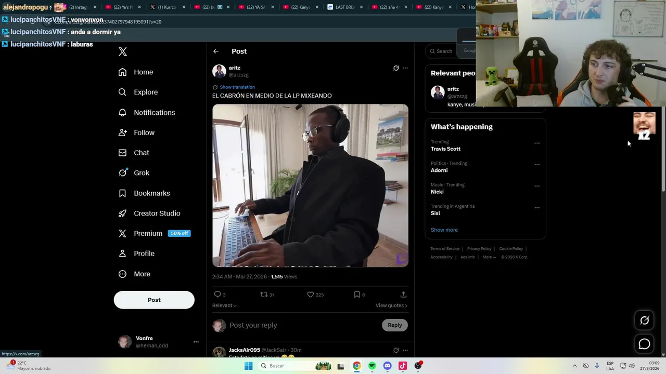
Task: Open options for Travis Scott trend
Action: point(537,143)
